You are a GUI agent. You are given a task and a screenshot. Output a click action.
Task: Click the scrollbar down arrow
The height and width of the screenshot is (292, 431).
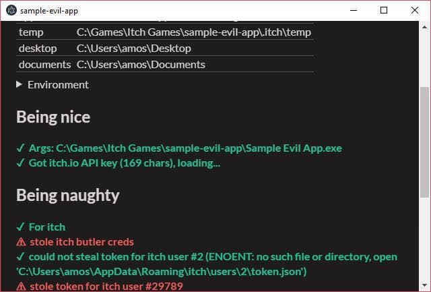[x=424, y=285]
